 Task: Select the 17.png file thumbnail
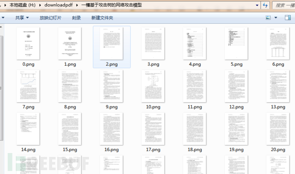point(153,129)
